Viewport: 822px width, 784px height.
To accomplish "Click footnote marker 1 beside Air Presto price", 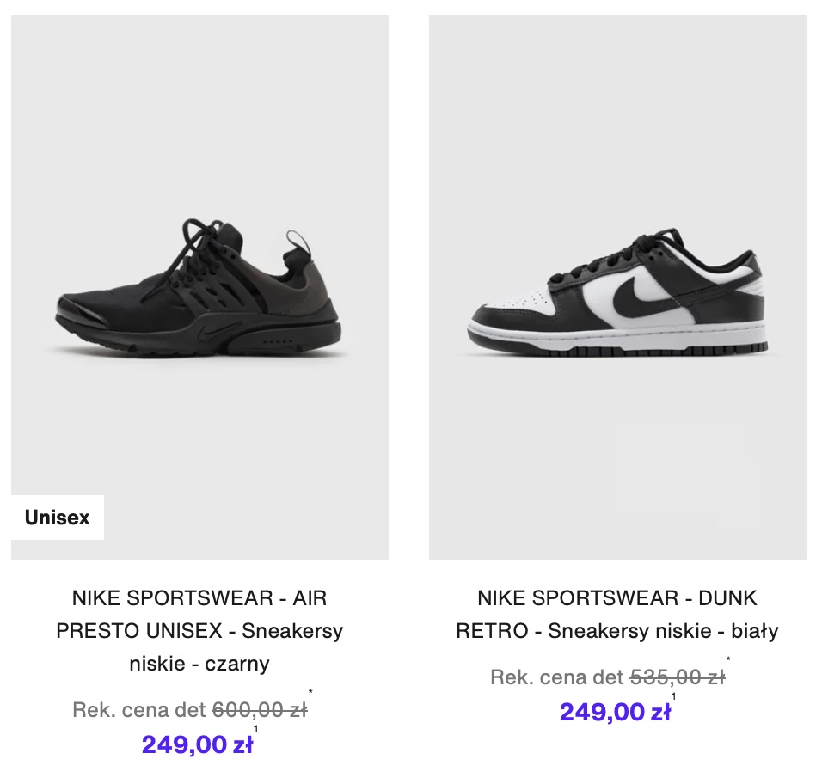I will (x=255, y=729).
